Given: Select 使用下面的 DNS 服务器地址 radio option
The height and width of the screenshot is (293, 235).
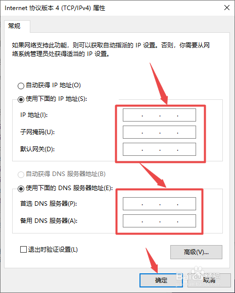Looking at the screenshot, I should (21, 189).
